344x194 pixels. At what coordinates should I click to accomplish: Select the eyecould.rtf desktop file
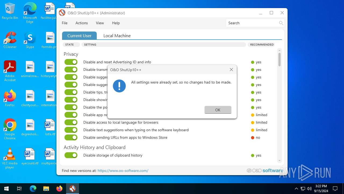(x=30, y=157)
